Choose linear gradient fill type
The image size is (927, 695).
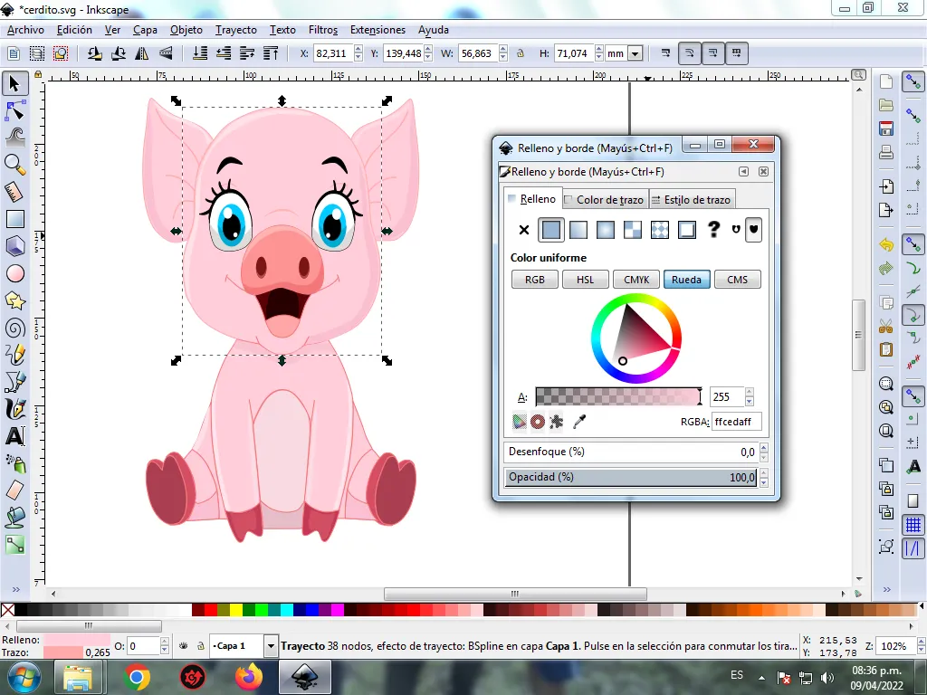coord(578,230)
